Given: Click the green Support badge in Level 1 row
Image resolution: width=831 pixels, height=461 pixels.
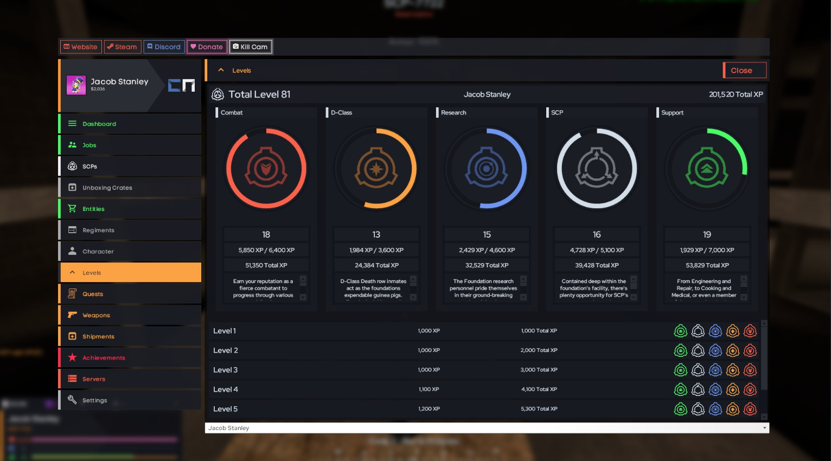Looking at the screenshot, I should tap(681, 331).
